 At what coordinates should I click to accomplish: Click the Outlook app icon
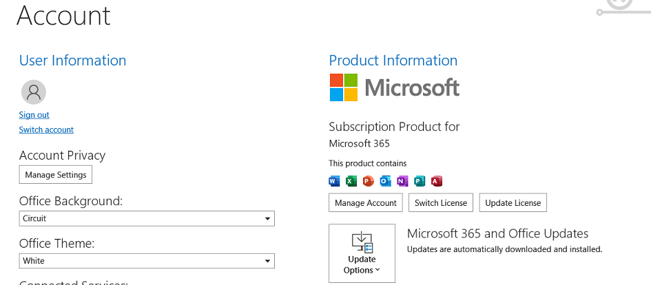point(386,181)
